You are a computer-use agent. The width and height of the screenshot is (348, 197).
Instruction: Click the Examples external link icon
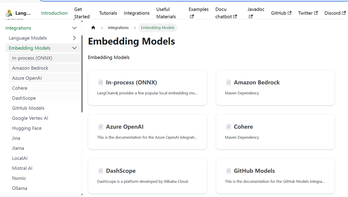192,17
